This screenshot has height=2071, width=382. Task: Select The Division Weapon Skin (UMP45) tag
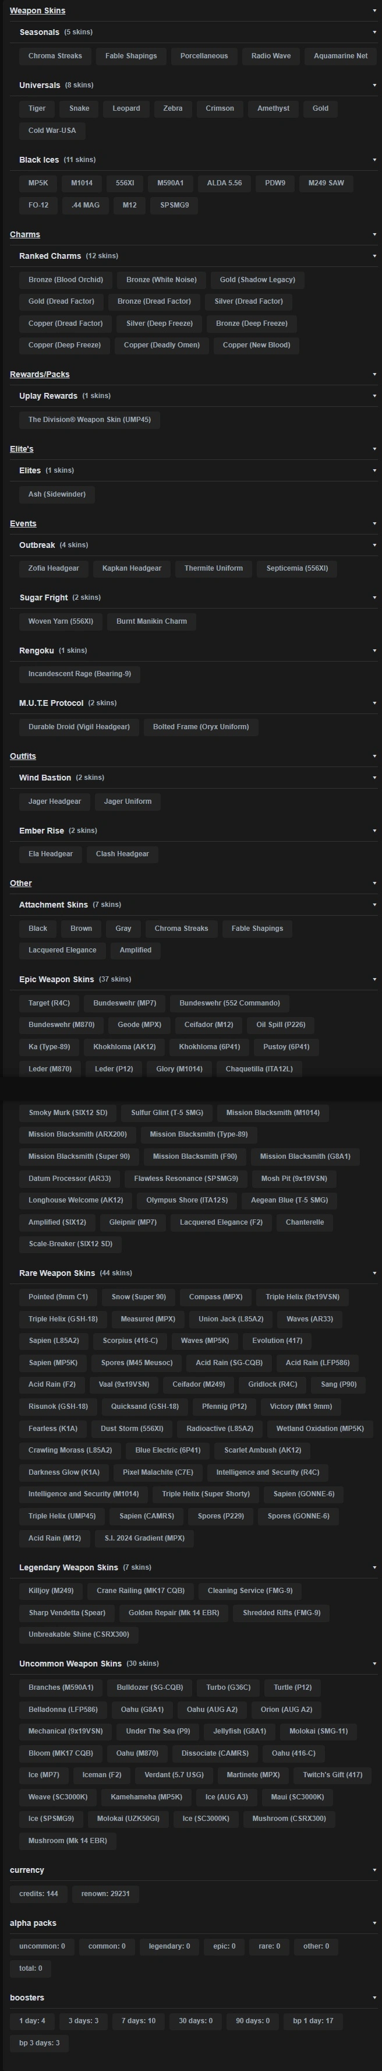pos(89,420)
